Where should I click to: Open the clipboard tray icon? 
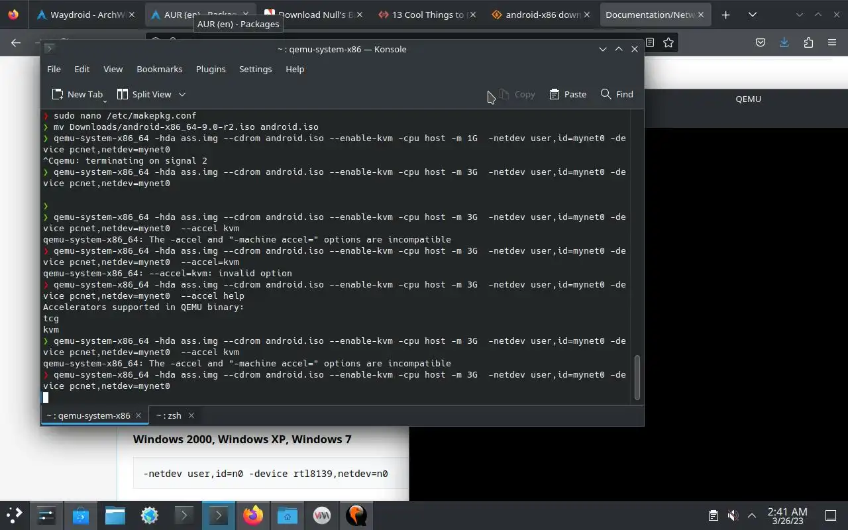click(713, 515)
